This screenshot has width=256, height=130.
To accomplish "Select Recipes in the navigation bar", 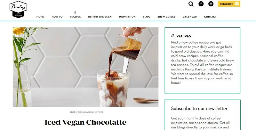I will pos(75,17).
